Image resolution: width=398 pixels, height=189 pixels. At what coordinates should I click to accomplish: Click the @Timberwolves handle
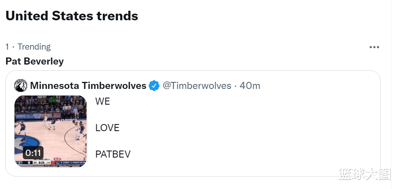click(x=197, y=86)
